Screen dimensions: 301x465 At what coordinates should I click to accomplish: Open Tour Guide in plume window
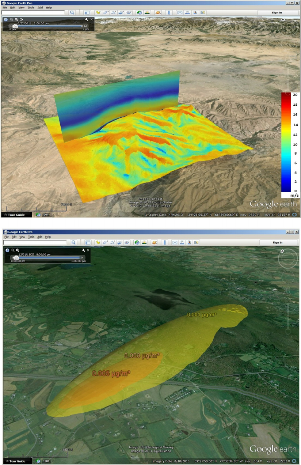pos(17,461)
